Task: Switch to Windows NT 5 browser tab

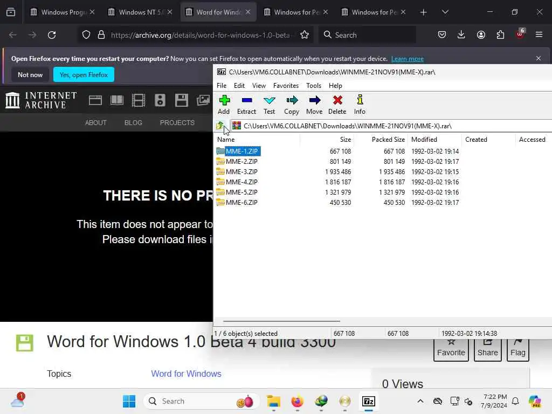Action: [x=140, y=12]
